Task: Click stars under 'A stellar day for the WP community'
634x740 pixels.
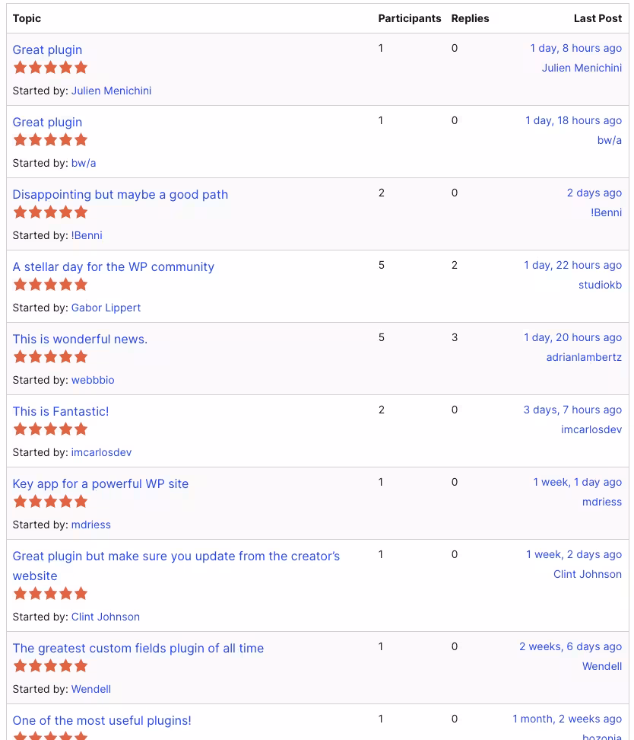Action: tap(50, 285)
